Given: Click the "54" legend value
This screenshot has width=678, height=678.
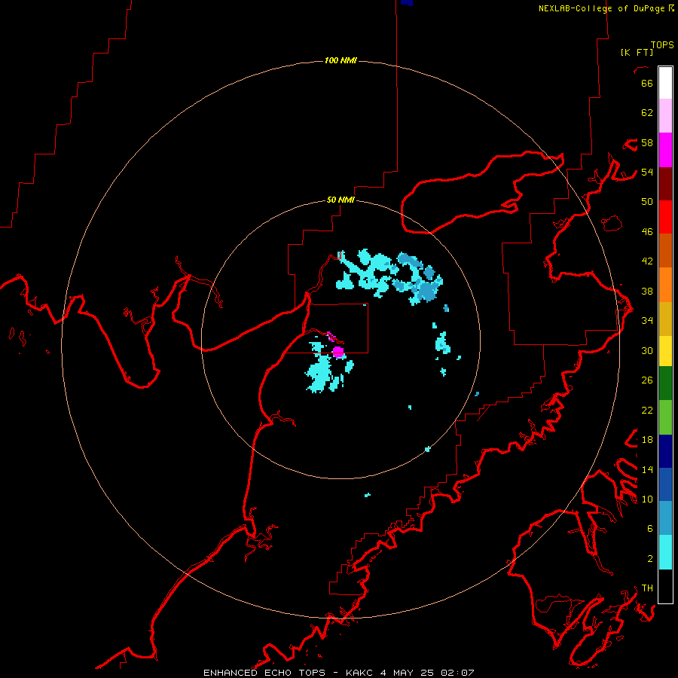Looking at the screenshot, I should [647, 172].
